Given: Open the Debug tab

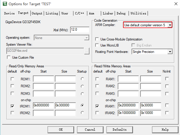Looking at the screenshot, I should click(122, 13).
